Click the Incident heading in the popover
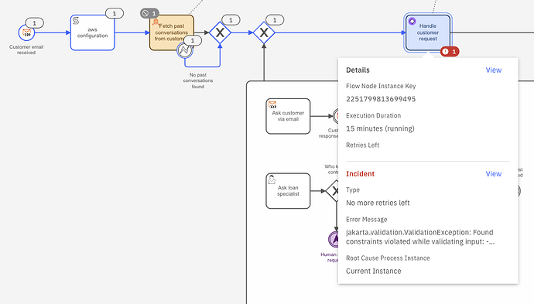534x304 pixels. (361, 174)
